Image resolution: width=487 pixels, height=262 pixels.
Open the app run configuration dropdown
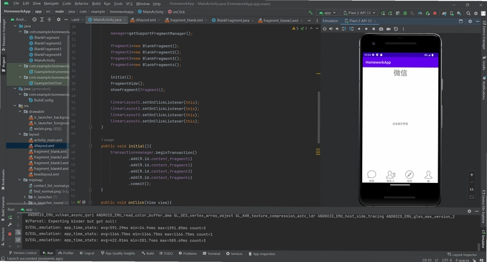click(x=327, y=13)
